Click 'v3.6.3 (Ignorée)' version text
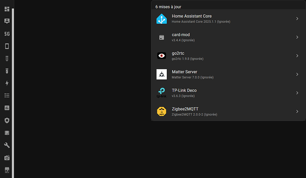 click(183, 96)
